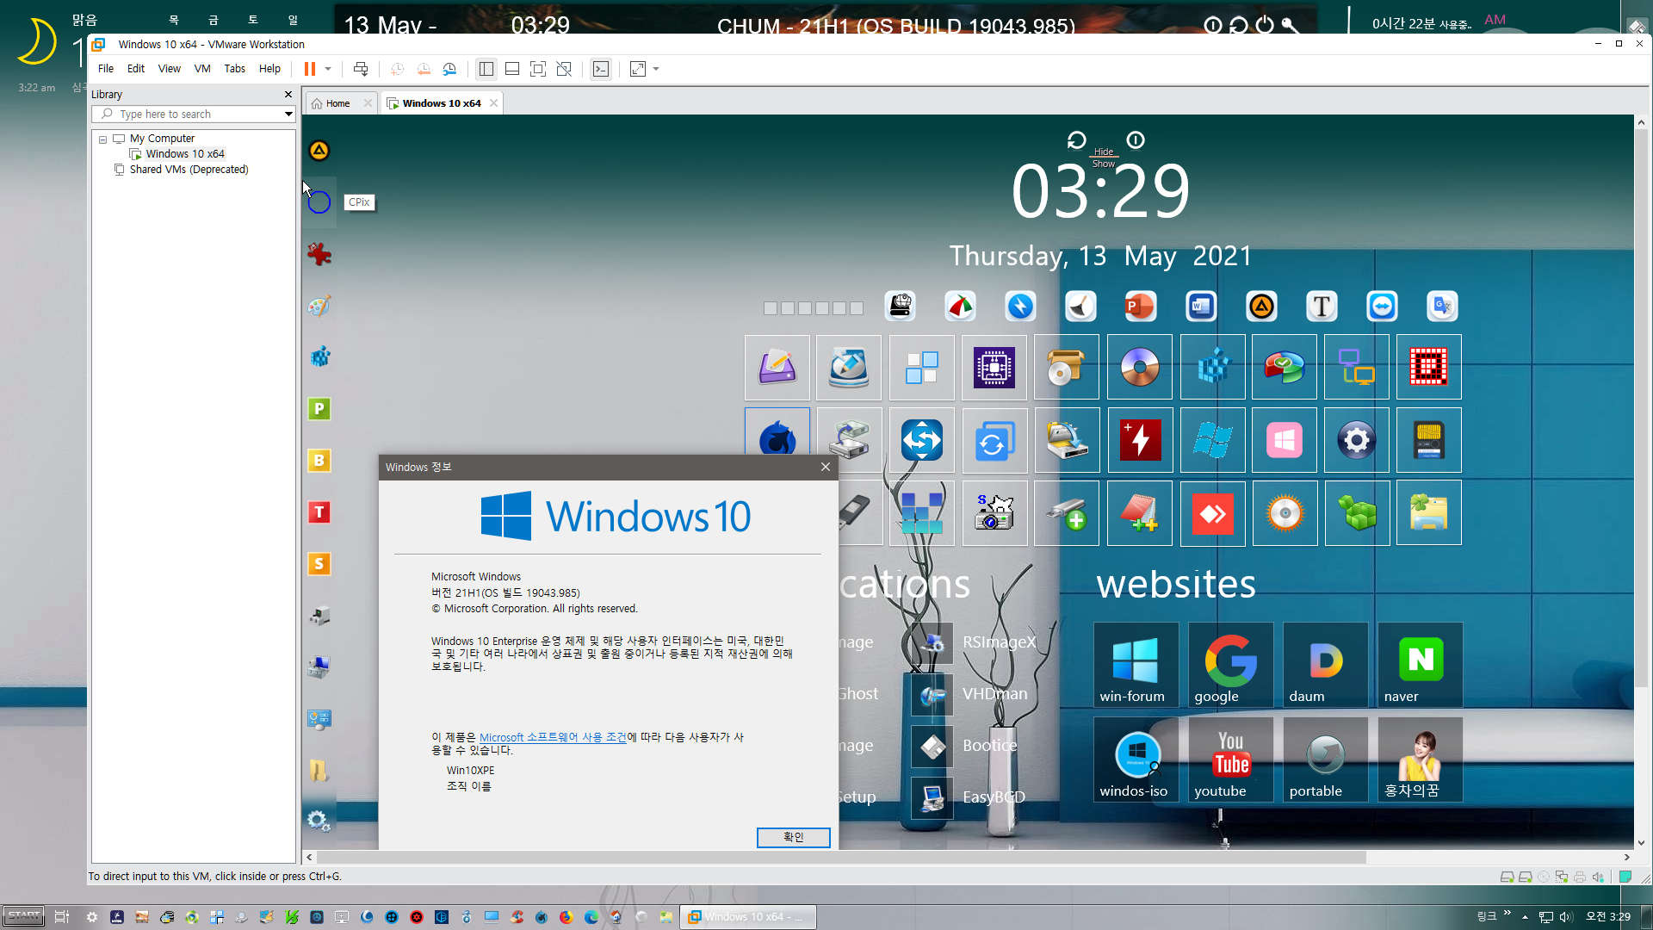Open the PowerPoint icon in the guest icon row
The width and height of the screenshot is (1653, 930).
click(1141, 307)
